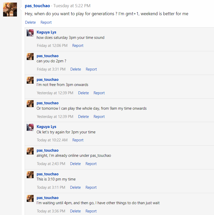Delete the 'I'm waiting until 4pm' comment

(x=75, y=211)
